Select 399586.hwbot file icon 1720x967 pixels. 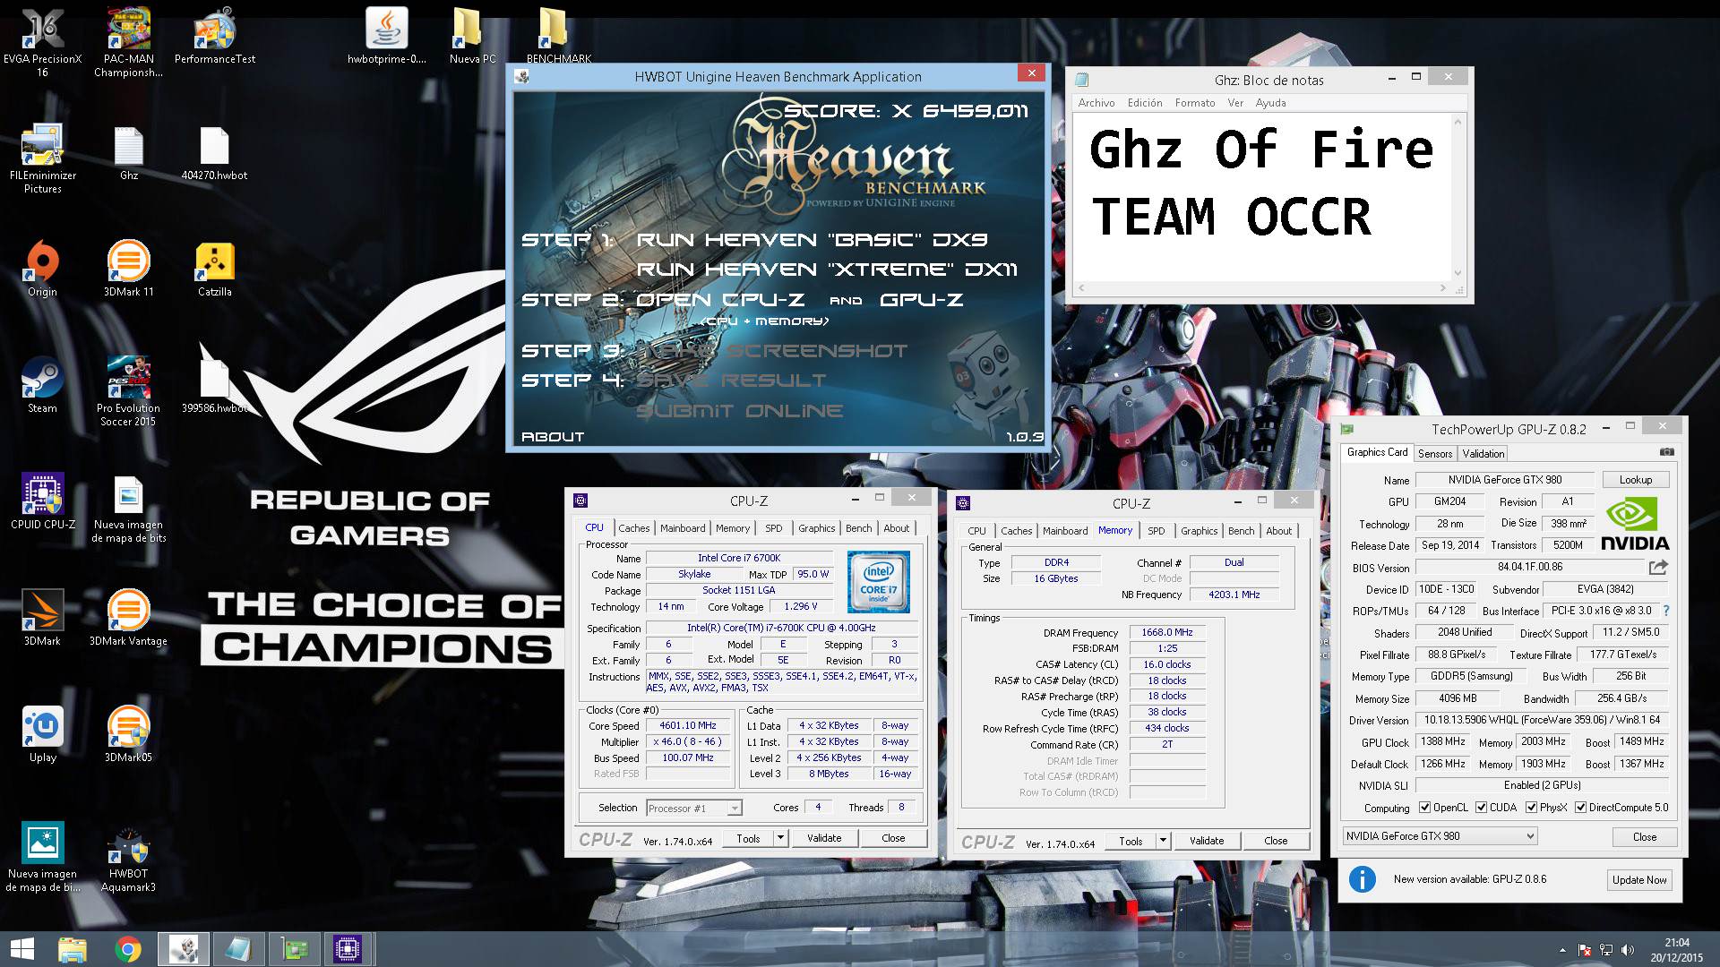click(214, 386)
